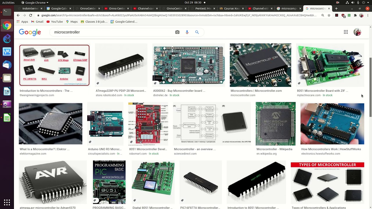Open the Chrome profile avatar in toolbar

(362, 15)
